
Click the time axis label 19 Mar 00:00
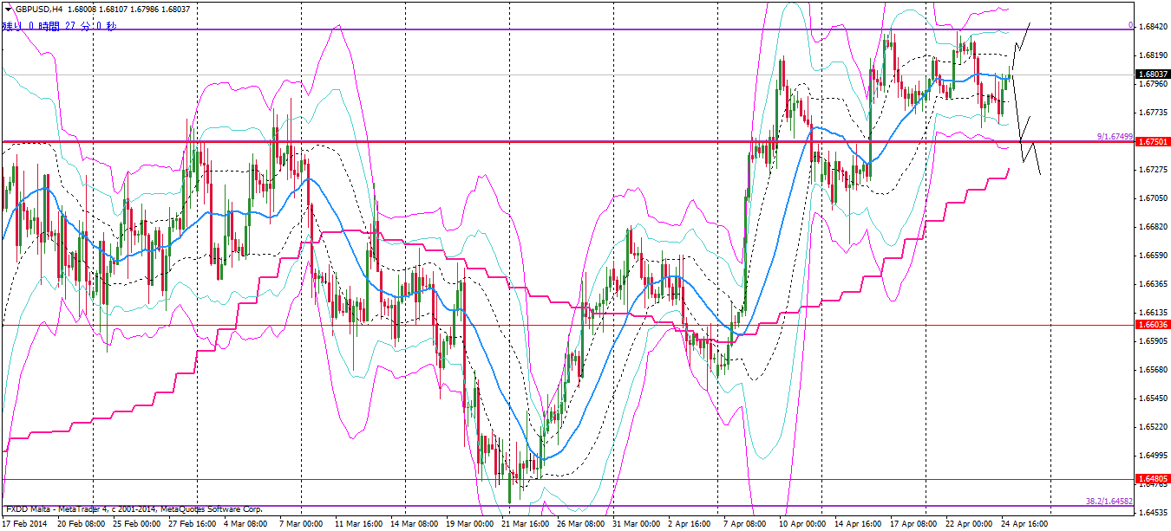click(x=469, y=524)
